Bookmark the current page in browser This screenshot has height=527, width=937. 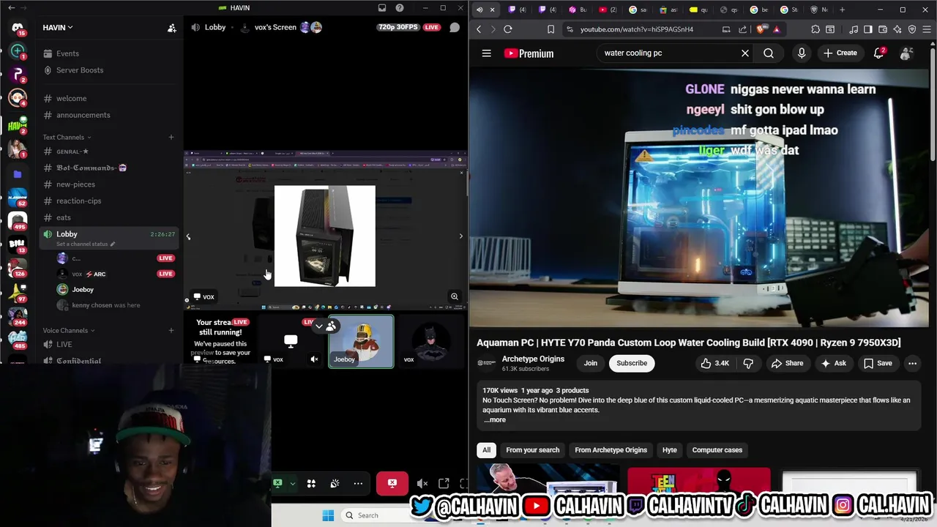tap(550, 29)
